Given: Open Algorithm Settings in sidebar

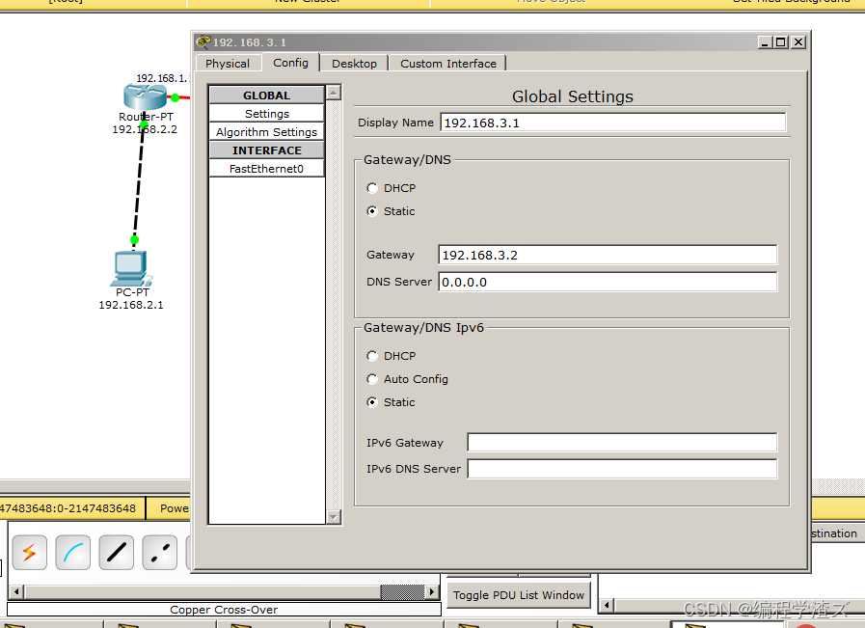Looking at the screenshot, I should coord(266,132).
